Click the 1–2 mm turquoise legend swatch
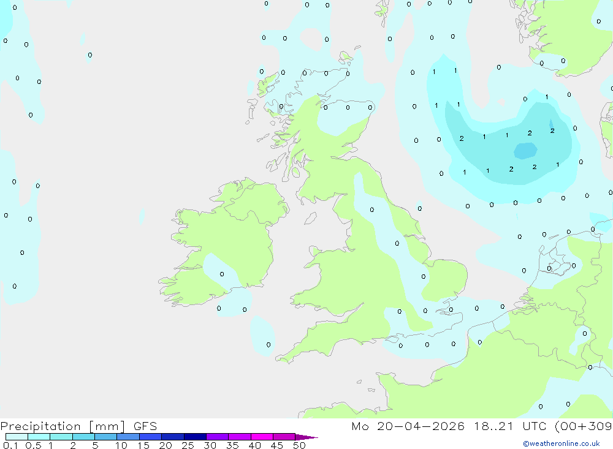The height and width of the screenshot is (449, 613). tap(61, 437)
